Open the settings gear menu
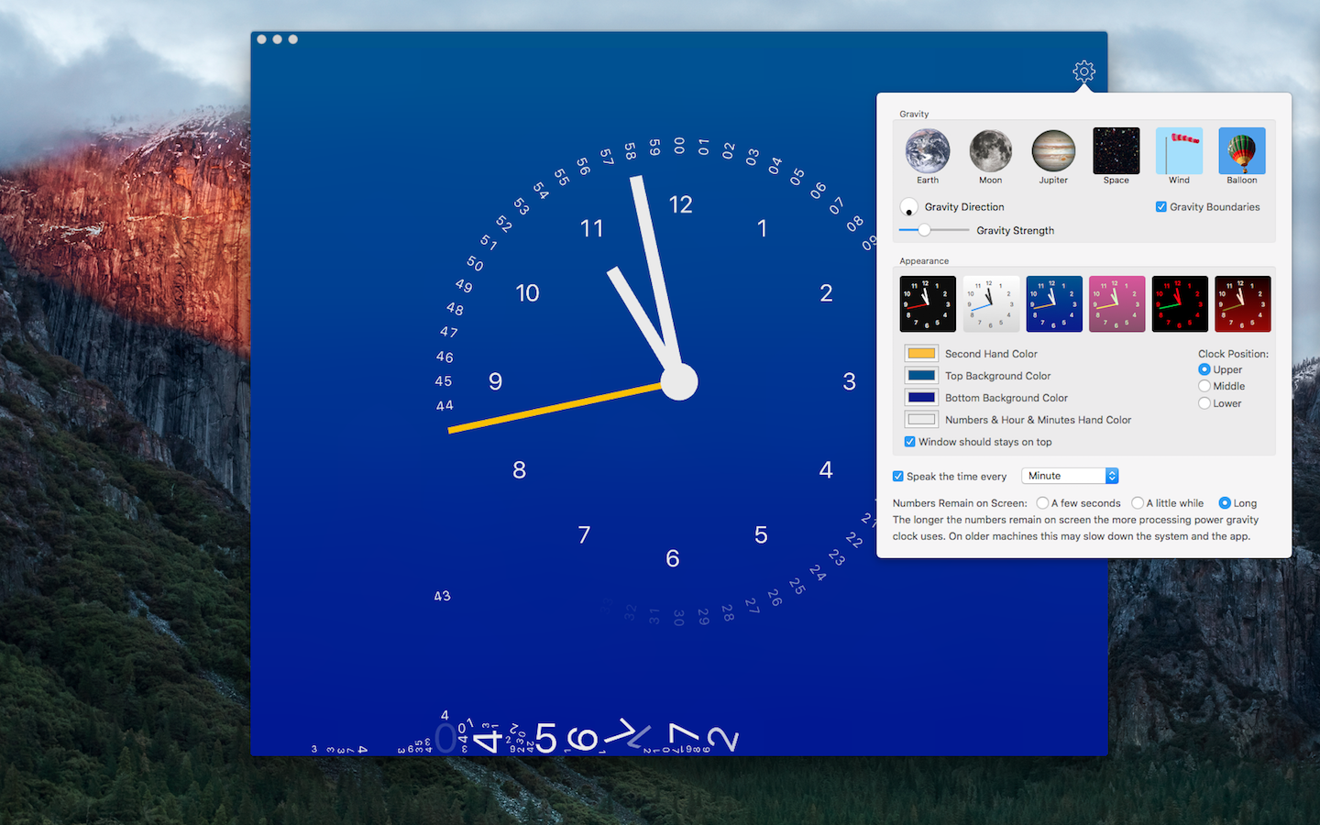 coord(1083,71)
